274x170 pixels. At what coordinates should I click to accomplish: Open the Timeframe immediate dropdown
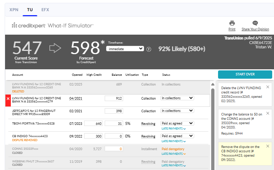[x=125, y=49]
